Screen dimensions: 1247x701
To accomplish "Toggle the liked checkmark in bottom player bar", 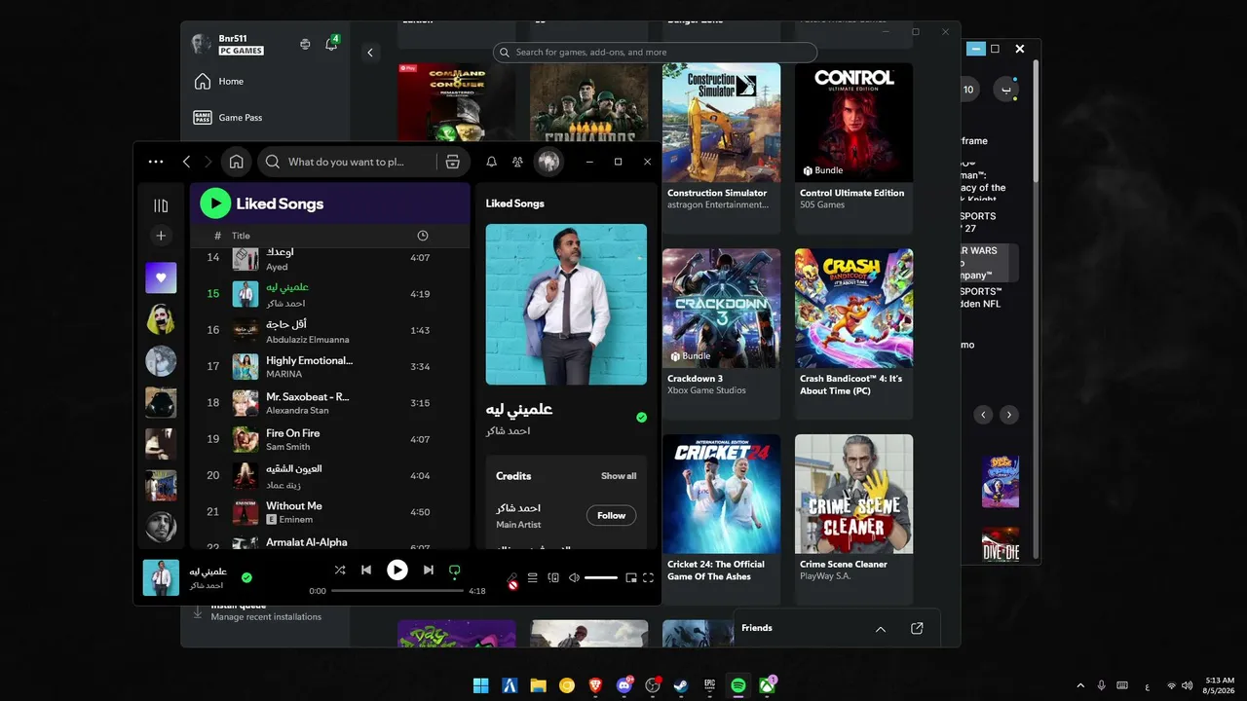I will point(246,577).
